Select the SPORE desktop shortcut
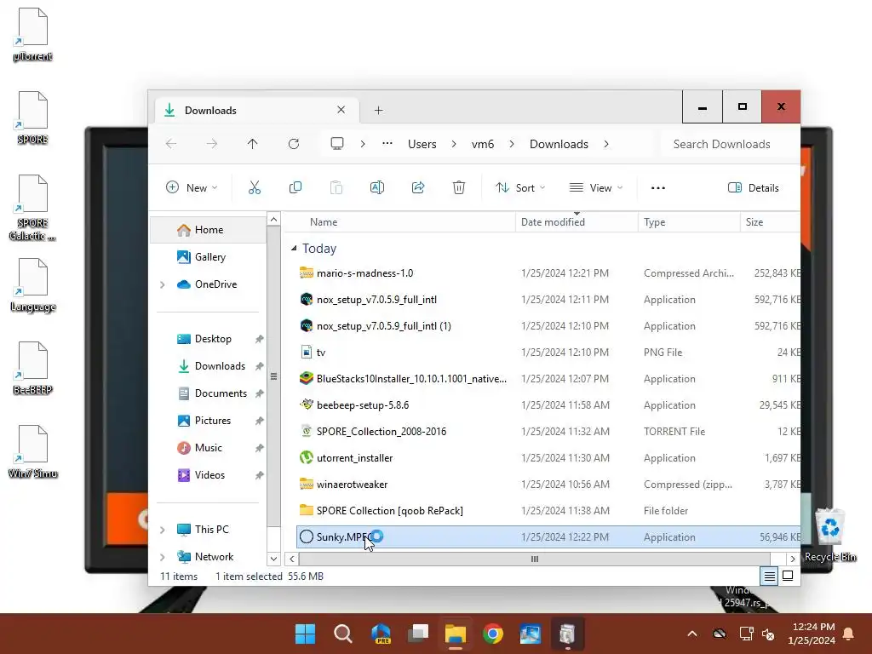 pyautogui.click(x=33, y=118)
